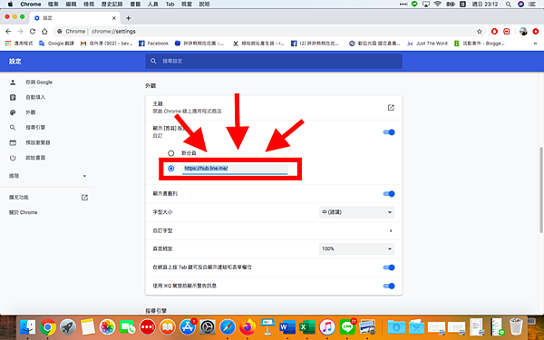The width and height of the screenshot is (544, 340).
Task: Open the 檔案 menu
Action: point(53,5)
